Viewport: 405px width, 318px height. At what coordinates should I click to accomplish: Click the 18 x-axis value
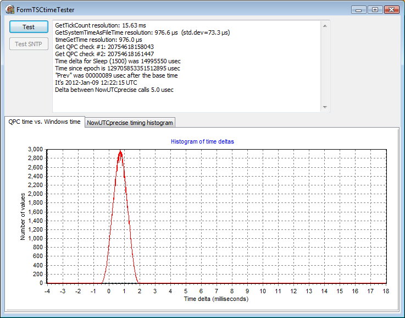point(386,291)
